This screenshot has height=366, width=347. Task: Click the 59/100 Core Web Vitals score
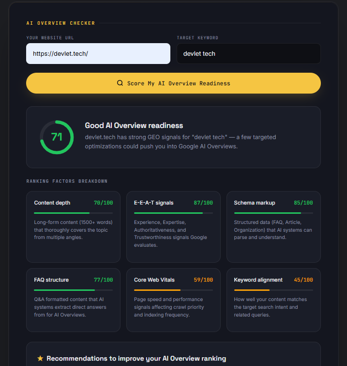(203, 280)
